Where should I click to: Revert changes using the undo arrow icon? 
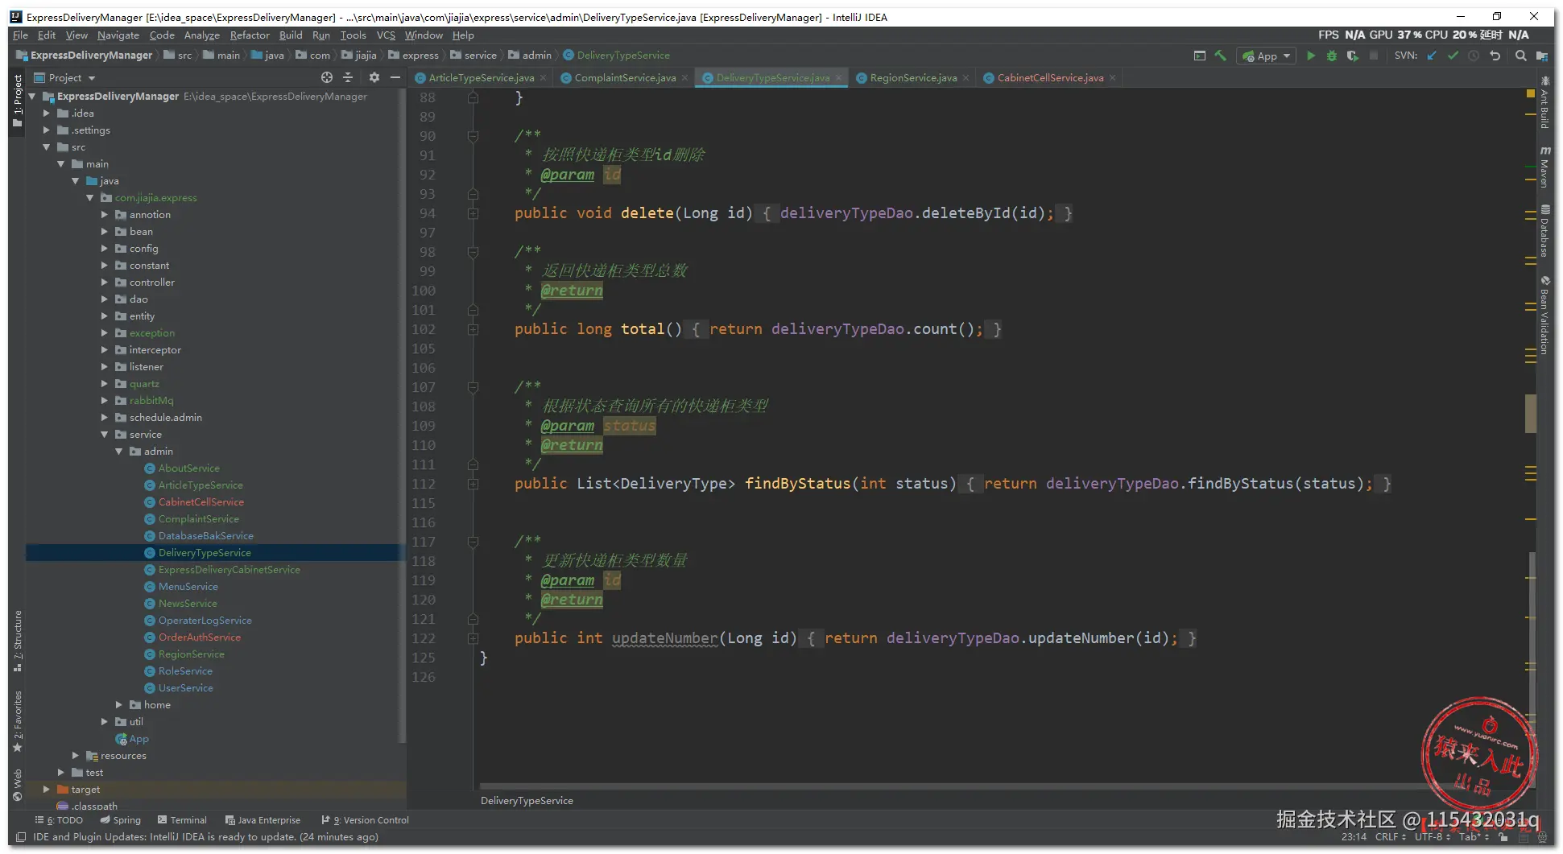[1495, 56]
